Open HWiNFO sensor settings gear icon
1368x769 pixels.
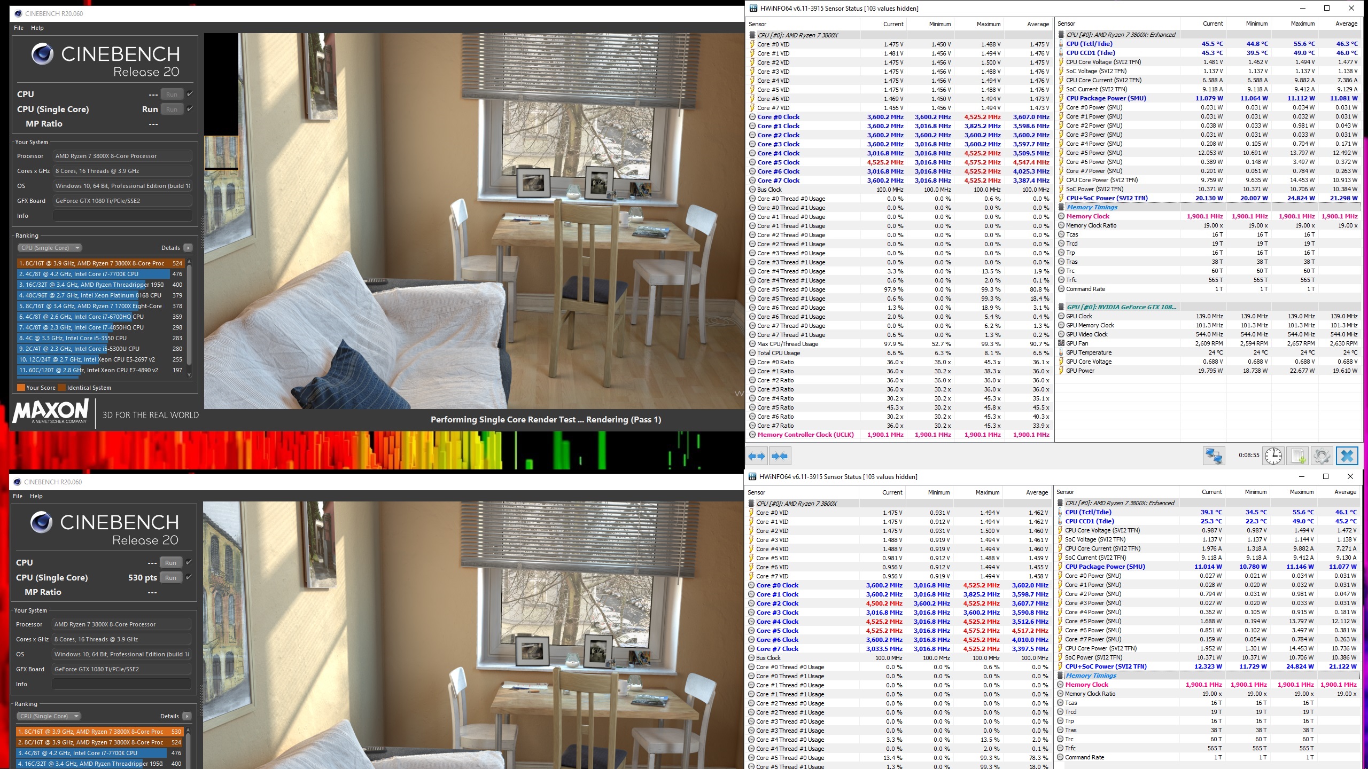[1322, 456]
